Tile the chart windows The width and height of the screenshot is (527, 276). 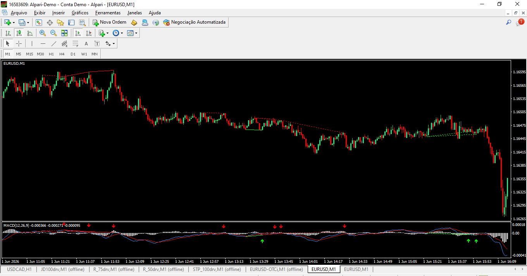coord(64,33)
